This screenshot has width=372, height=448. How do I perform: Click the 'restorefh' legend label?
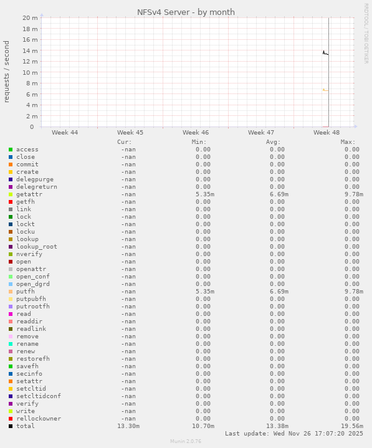[33, 358]
